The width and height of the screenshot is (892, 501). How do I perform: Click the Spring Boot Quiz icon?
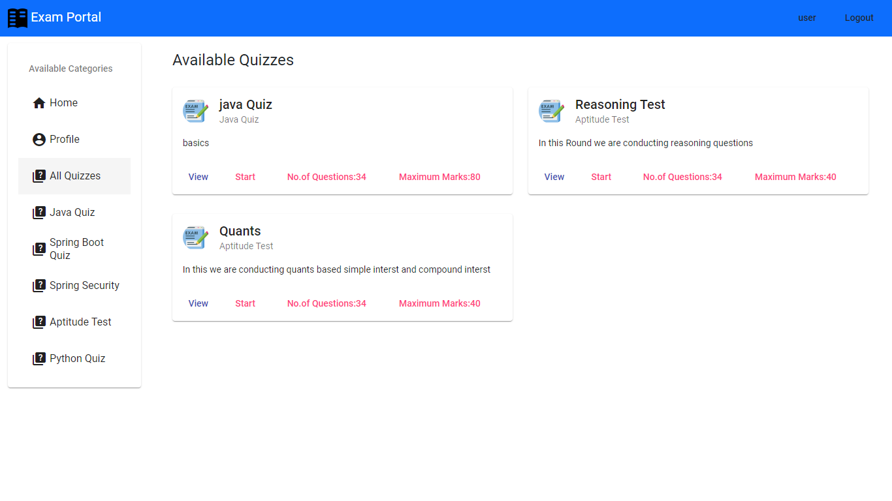[x=39, y=249]
